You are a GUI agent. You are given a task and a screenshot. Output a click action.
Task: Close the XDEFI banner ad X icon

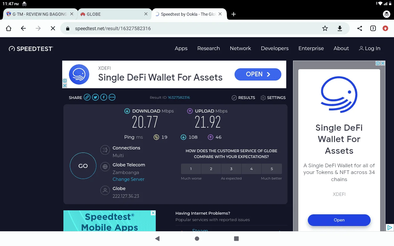tap(65, 86)
